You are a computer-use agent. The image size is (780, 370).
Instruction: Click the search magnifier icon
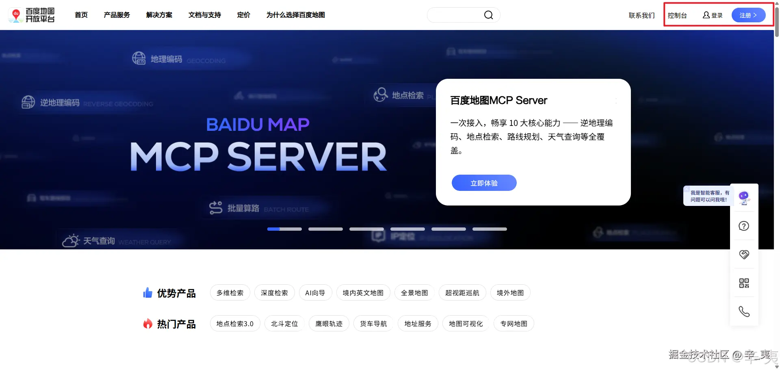pos(488,15)
